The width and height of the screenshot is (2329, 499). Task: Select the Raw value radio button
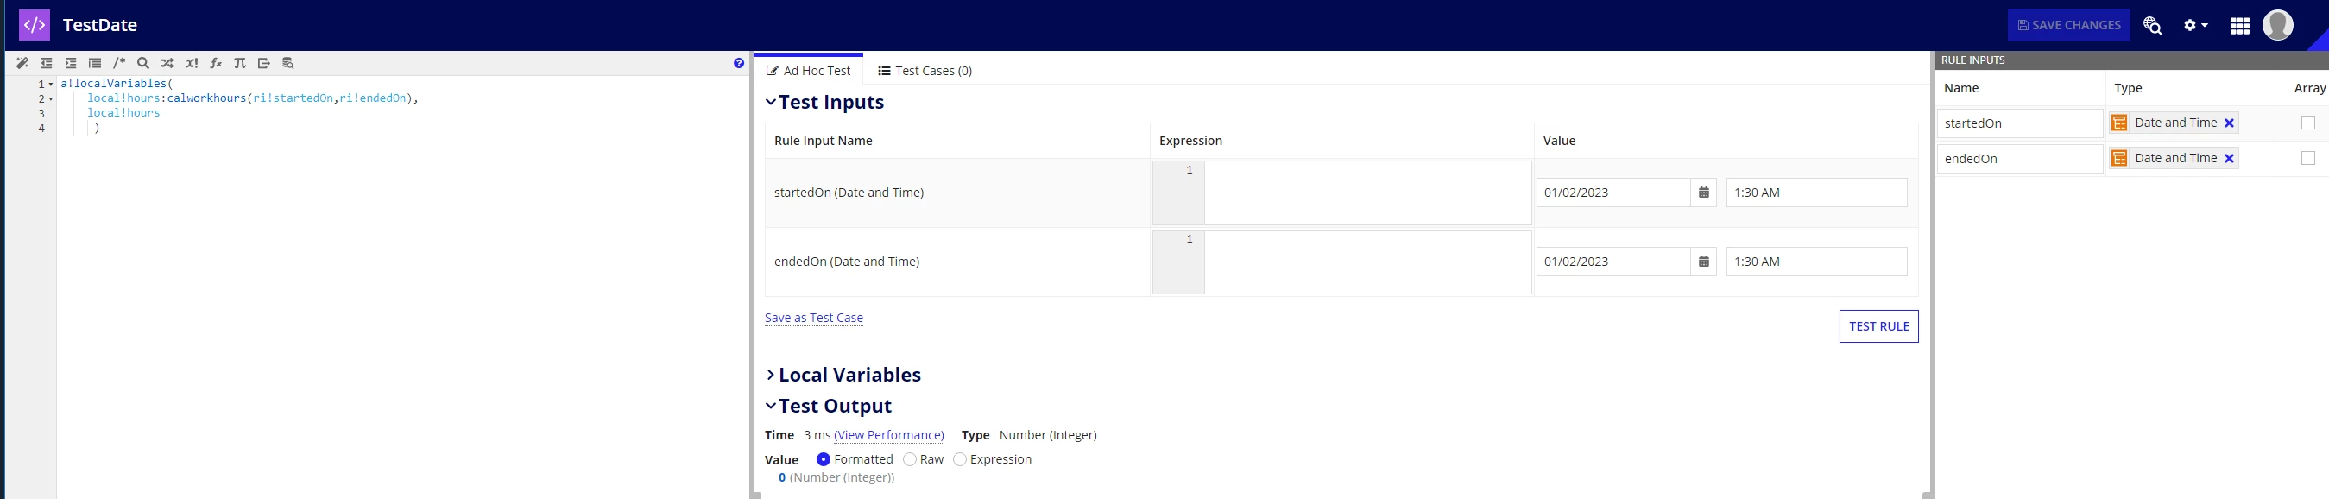click(910, 459)
